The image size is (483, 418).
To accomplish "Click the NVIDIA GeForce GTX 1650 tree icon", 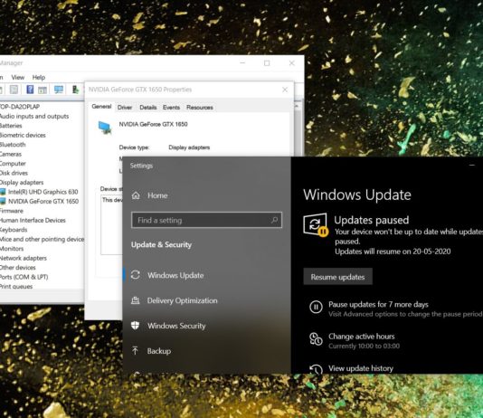I will click(x=3, y=202).
